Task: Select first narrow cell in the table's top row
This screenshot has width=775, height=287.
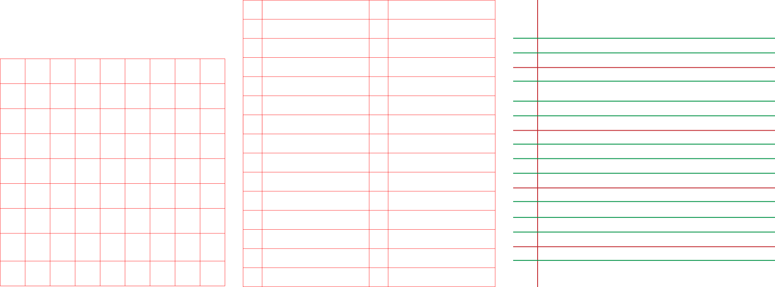Action: click(253, 10)
